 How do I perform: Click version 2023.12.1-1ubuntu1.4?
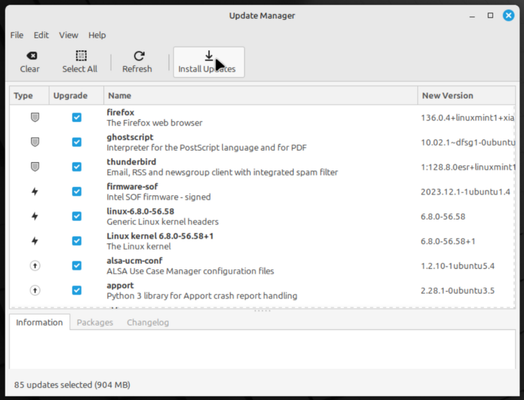point(465,192)
